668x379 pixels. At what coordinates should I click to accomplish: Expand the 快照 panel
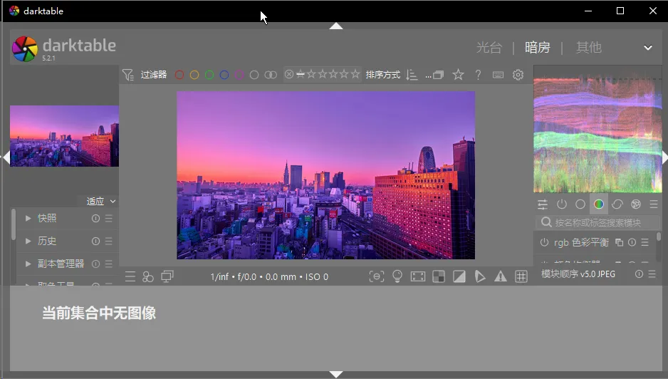click(47, 219)
